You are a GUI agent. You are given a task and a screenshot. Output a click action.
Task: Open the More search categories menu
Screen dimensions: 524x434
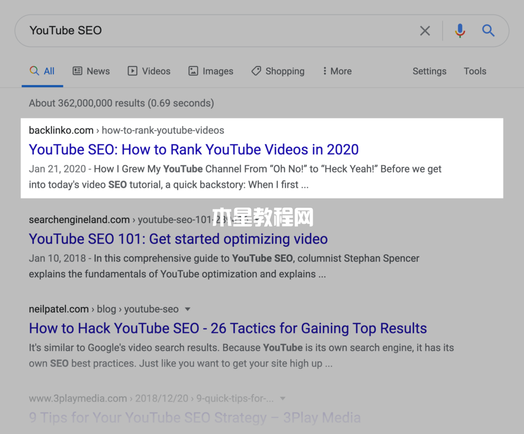tap(337, 71)
